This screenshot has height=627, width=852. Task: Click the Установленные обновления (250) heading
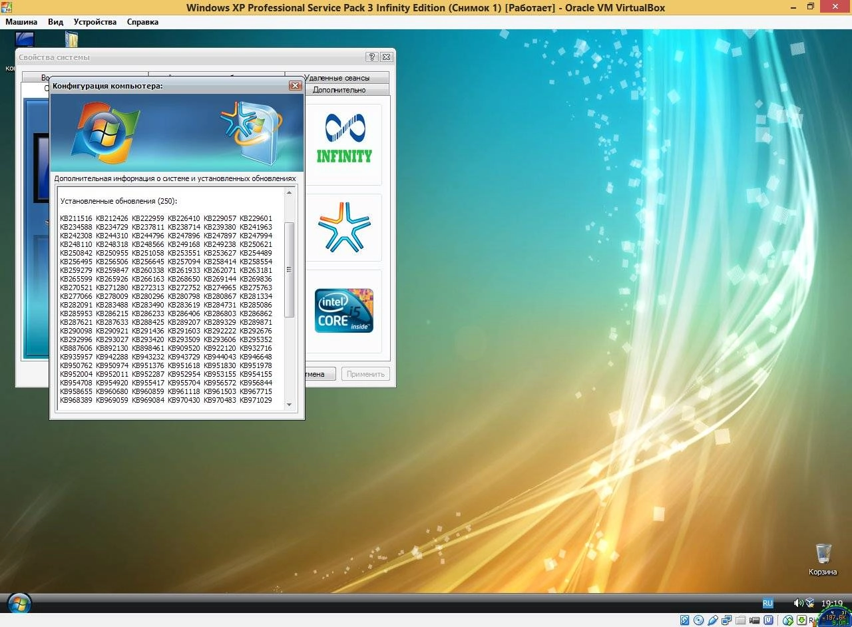[118, 201]
